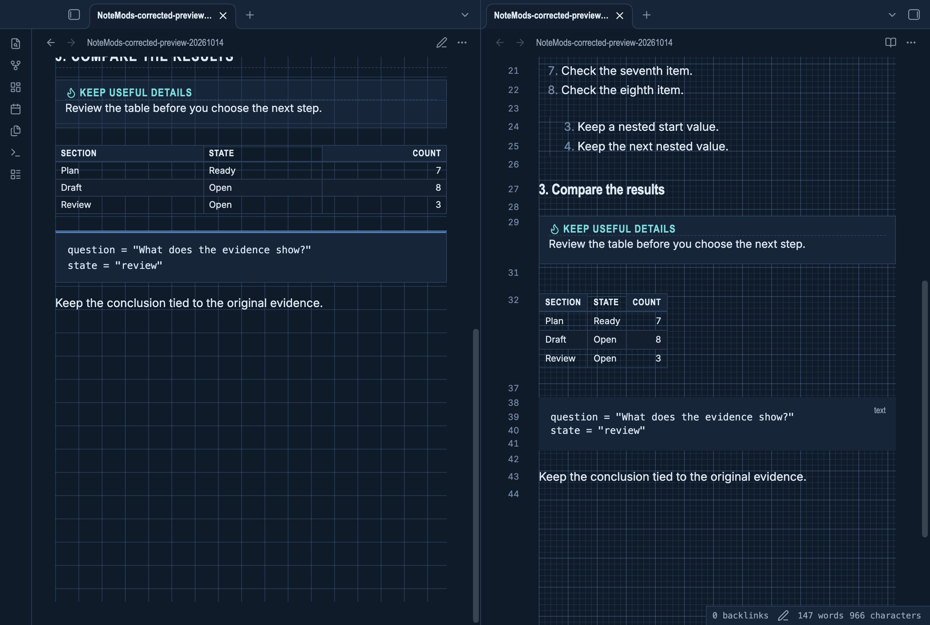Toggle the left sidebar panel icon
Viewport: 930px width, 625px height.
coord(74,15)
